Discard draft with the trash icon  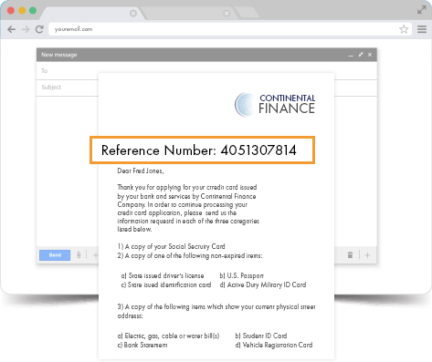(350, 255)
